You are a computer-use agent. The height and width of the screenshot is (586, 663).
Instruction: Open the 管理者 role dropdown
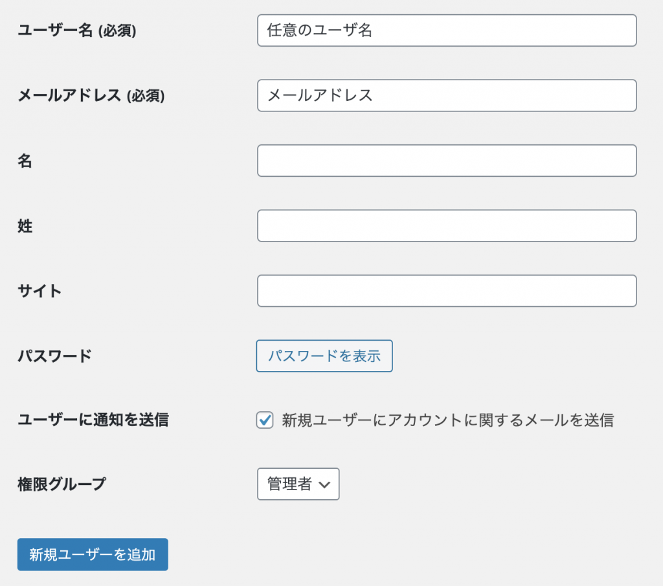point(298,484)
